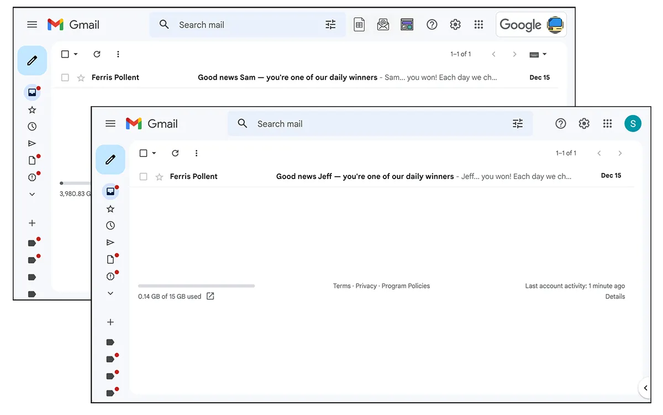The width and height of the screenshot is (663, 415).
Task: Open Settings gear in Sam's back window
Action: tap(455, 24)
